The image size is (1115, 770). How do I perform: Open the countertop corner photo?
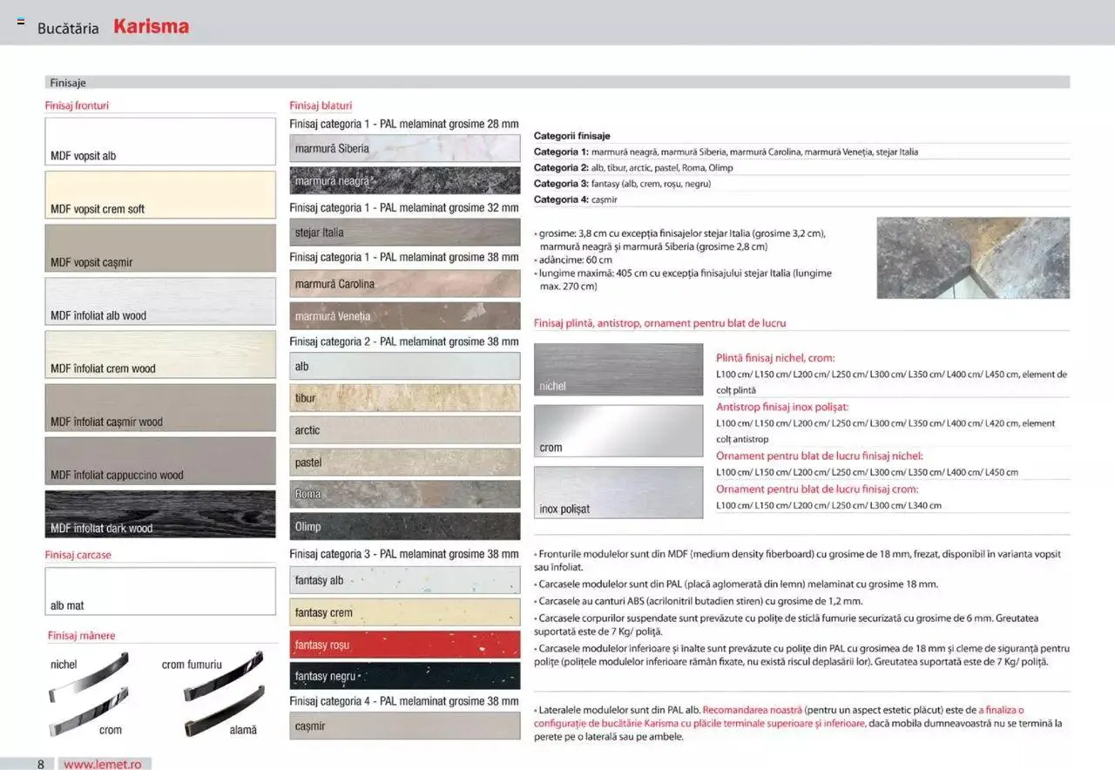tap(972, 258)
